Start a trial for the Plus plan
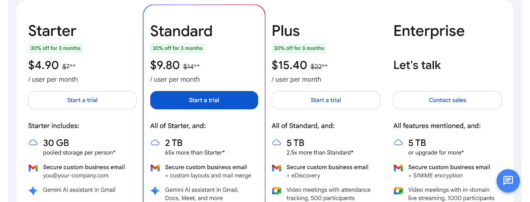Viewport: 530px width, 202px height. [326, 100]
